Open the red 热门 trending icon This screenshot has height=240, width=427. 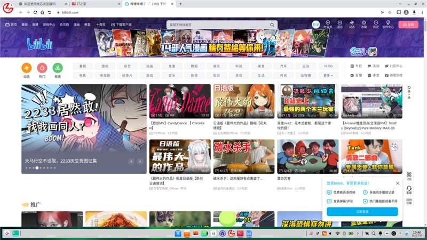tap(42, 68)
